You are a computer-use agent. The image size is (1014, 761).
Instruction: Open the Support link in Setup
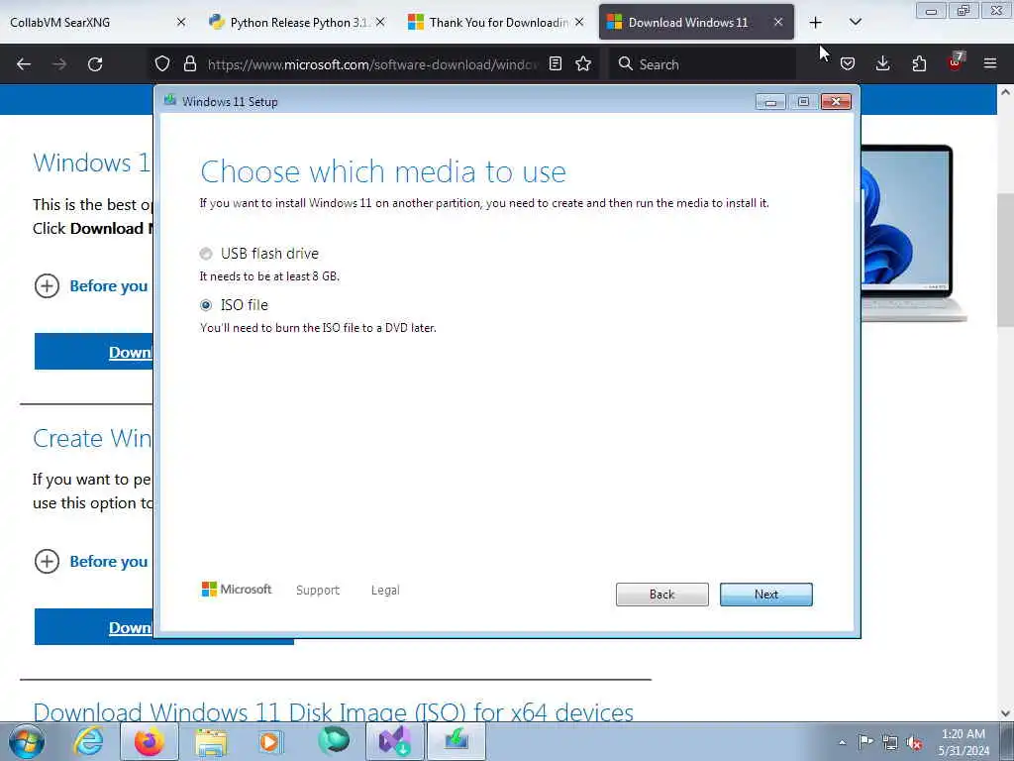[318, 591]
